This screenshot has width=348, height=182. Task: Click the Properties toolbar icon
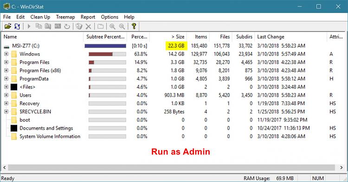pyautogui.click(x=100, y=26)
